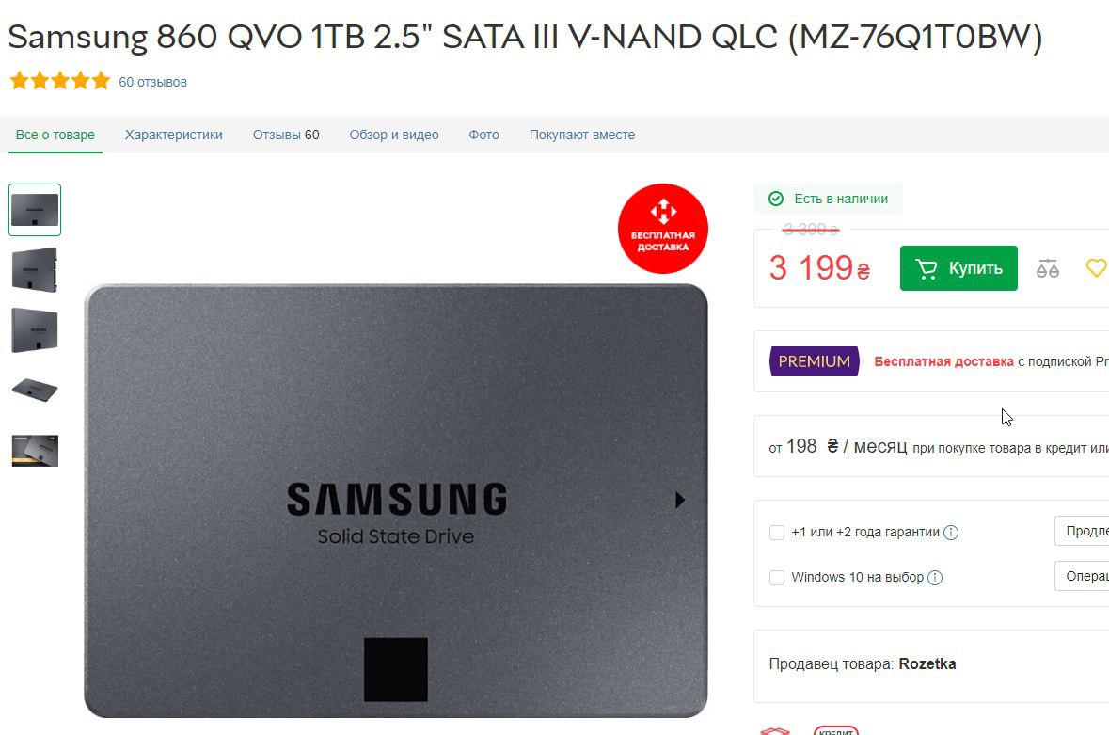Enable +1 or +2 years warranty checkbox
Image resolution: width=1109 pixels, height=735 pixels.
click(x=777, y=532)
